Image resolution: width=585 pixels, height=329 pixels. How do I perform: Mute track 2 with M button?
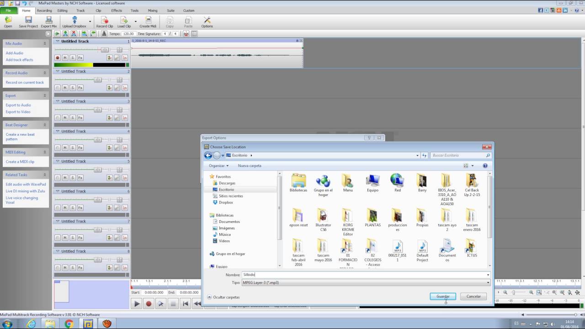point(65,88)
